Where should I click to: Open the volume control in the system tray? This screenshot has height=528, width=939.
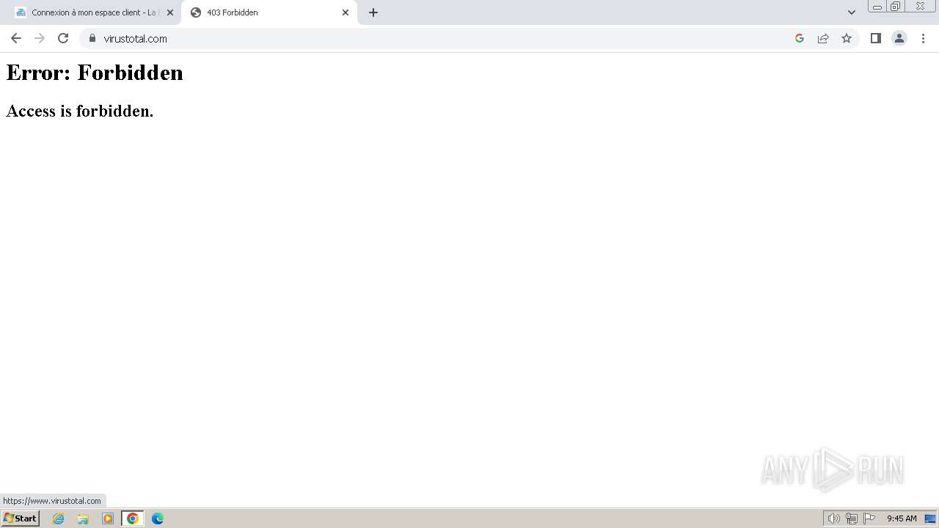(834, 518)
